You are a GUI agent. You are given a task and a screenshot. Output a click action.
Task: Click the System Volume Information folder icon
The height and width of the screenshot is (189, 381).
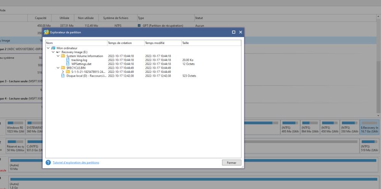63,56
